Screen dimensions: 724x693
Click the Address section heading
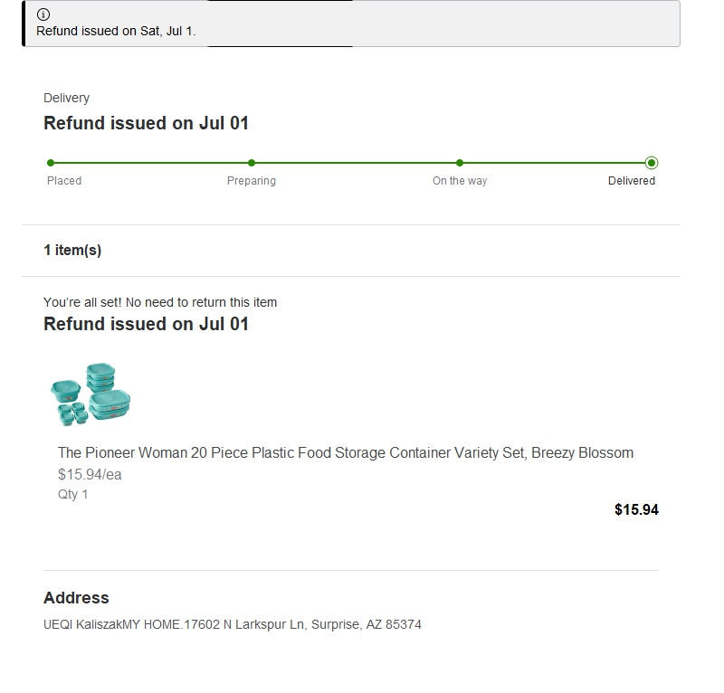point(76,598)
